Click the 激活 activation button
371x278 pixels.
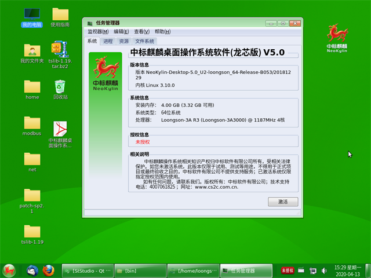coord(283,202)
